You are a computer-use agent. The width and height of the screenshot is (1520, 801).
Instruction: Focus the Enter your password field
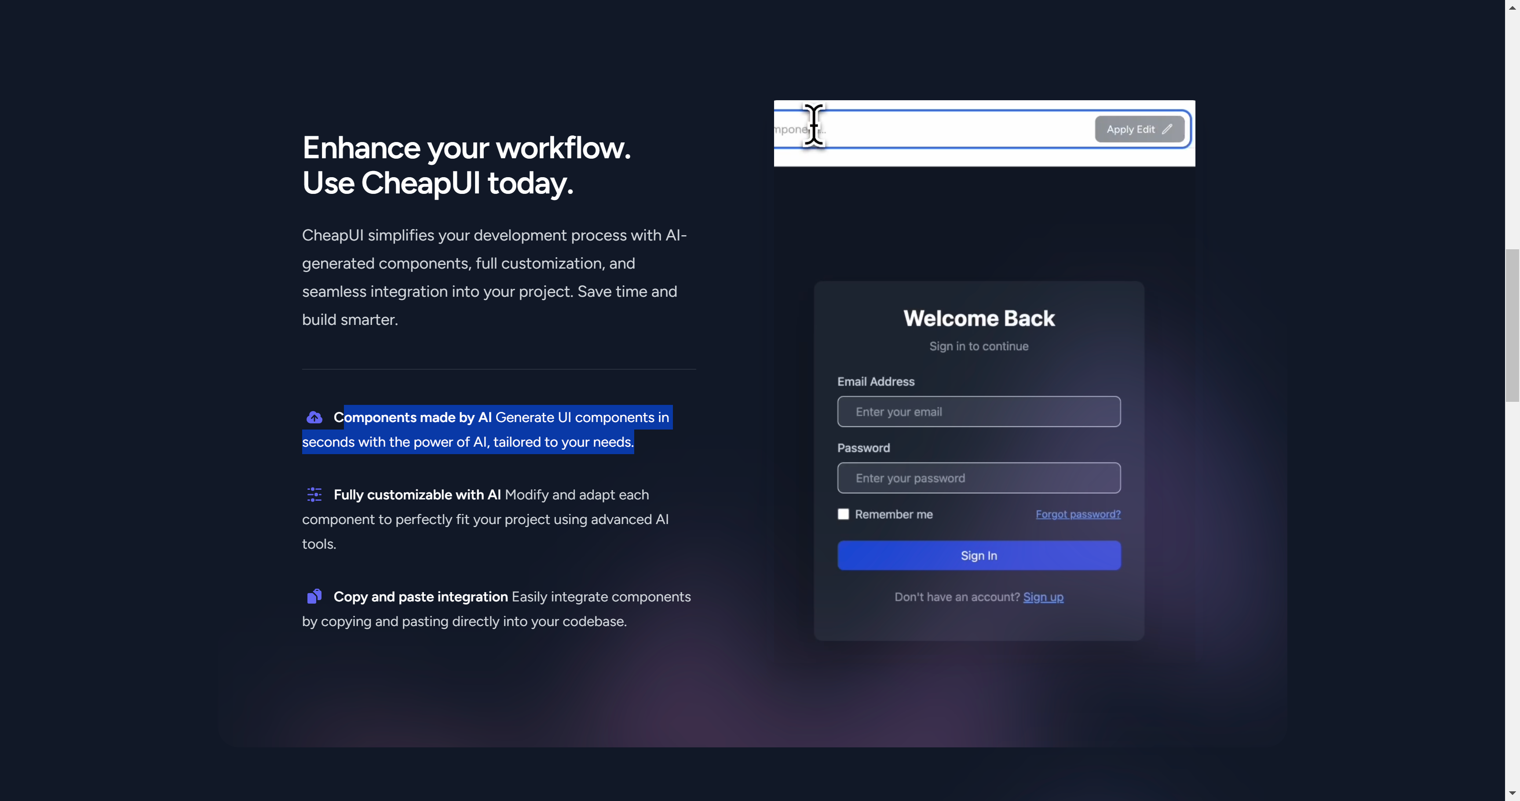pyautogui.click(x=979, y=478)
